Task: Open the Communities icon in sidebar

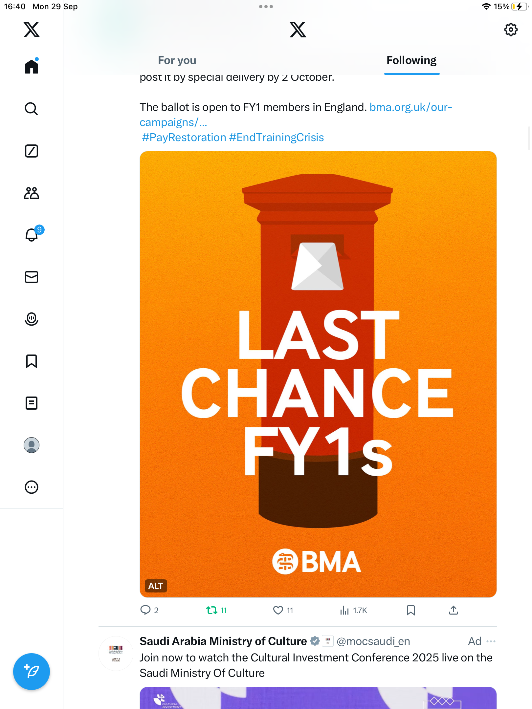Action: tap(32, 193)
